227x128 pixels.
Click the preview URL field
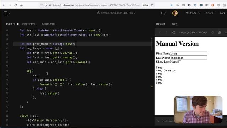pos(193,32)
